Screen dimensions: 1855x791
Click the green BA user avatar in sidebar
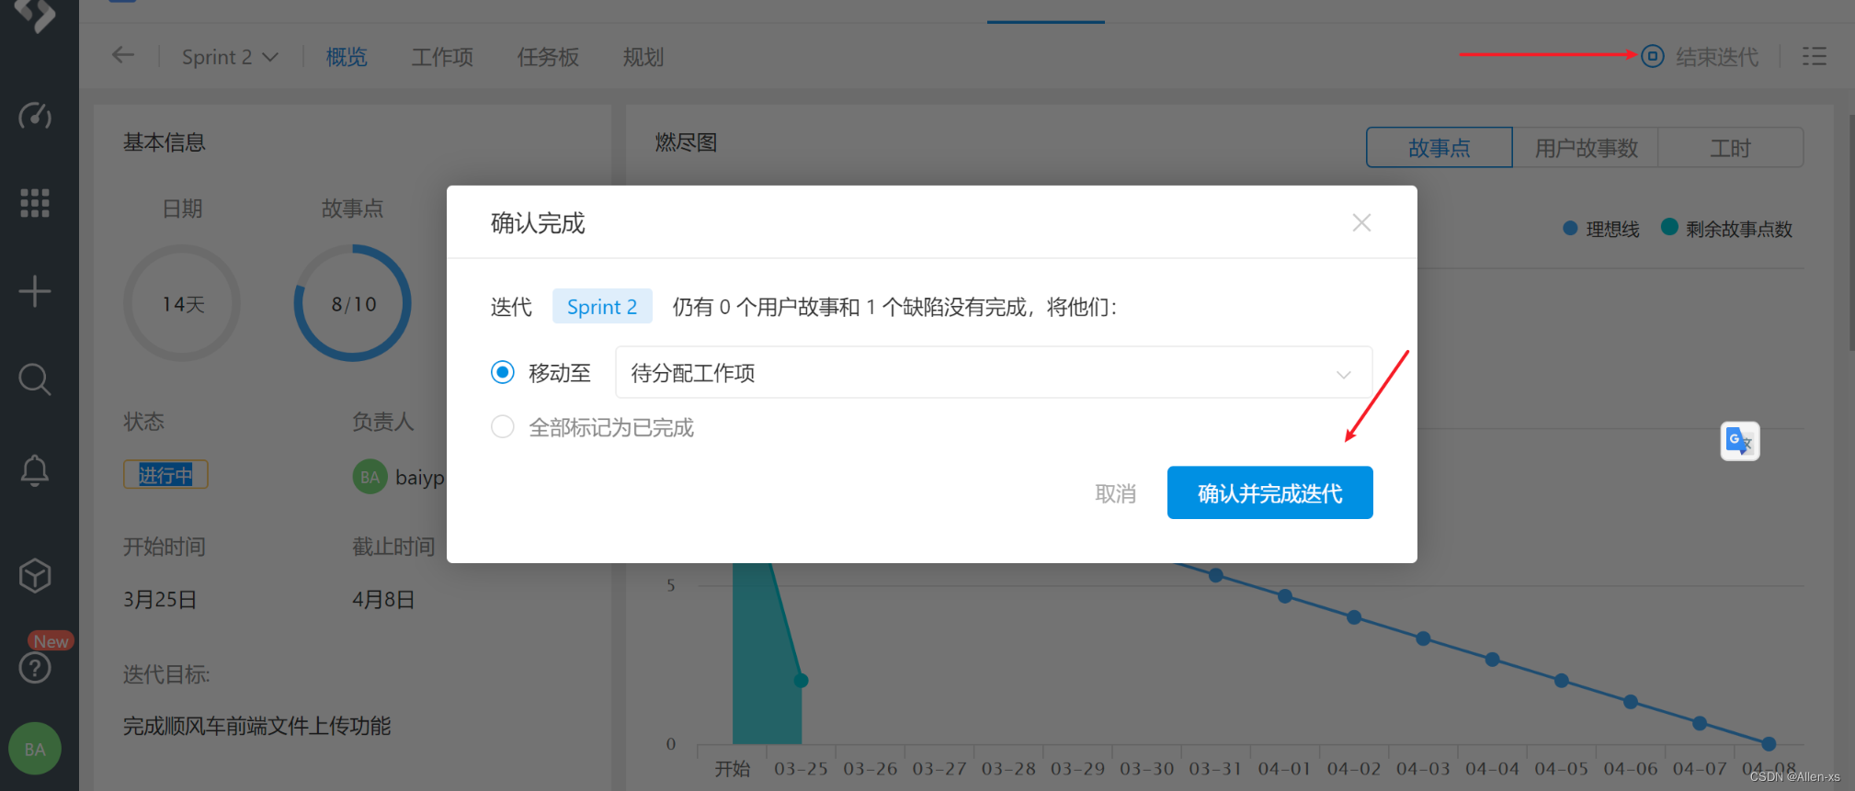point(35,749)
